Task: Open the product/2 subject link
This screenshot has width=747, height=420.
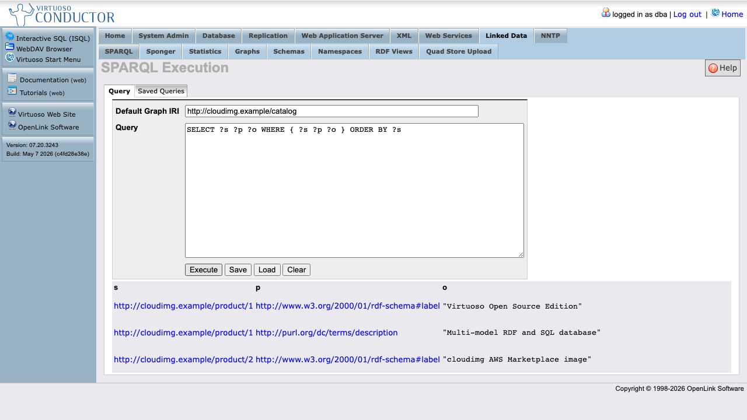Action: point(183,359)
